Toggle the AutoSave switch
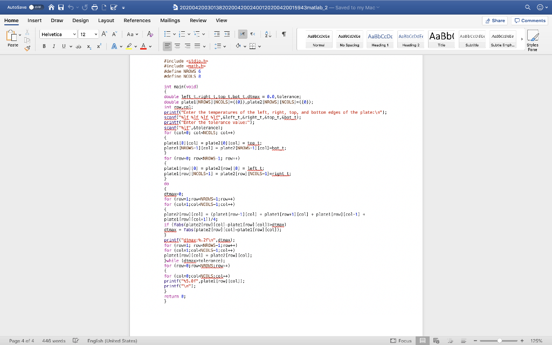This screenshot has height=345, width=552. pyautogui.click(x=35, y=7)
